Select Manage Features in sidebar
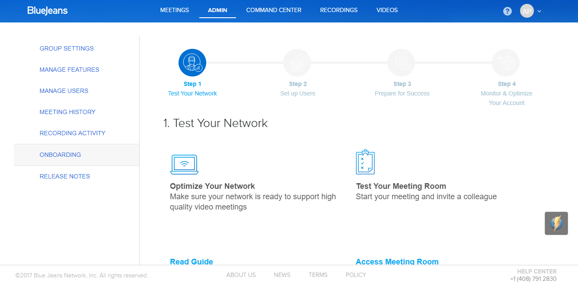This screenshot has width=578, height=283. (69, 70)
